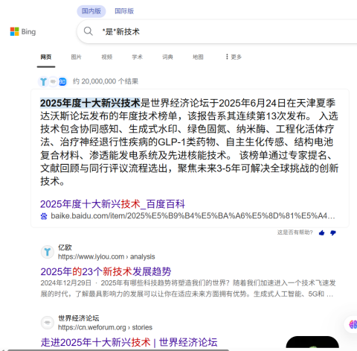Switch to 国际版 search mode
Screen dimensions: 357x351
pos(124,11)
